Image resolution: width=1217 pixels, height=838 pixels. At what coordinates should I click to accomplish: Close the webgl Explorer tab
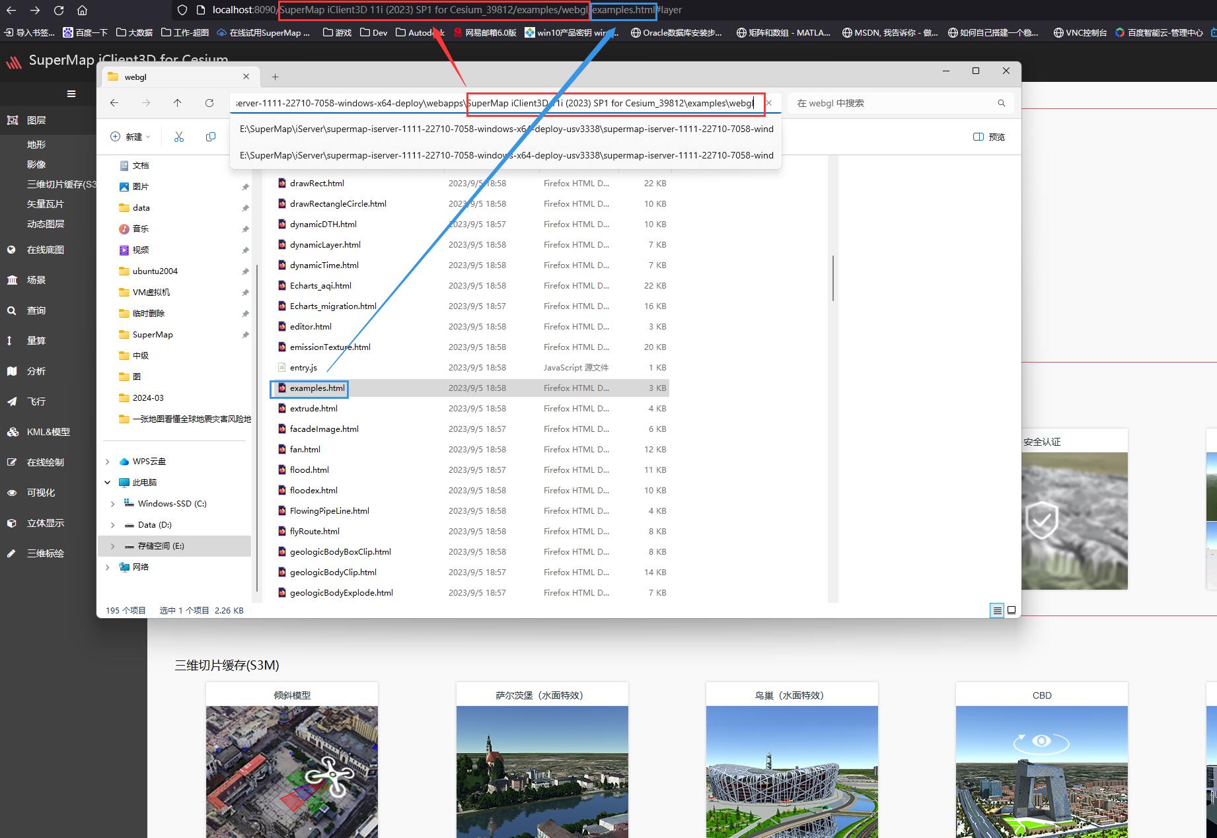point(246,77)
